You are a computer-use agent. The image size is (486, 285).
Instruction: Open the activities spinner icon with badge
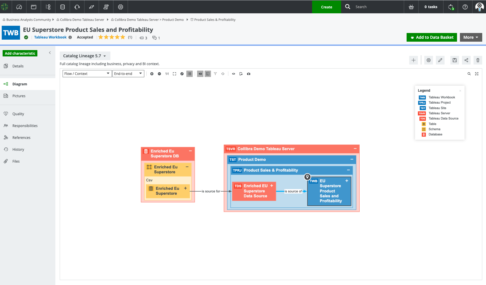451,7
